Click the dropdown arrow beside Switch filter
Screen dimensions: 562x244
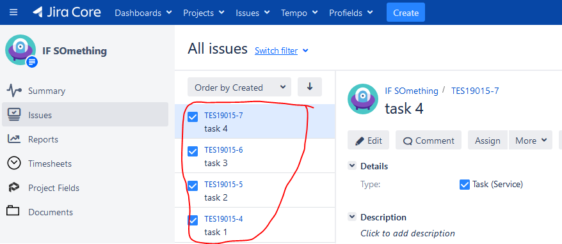click(x=305, y=51)
